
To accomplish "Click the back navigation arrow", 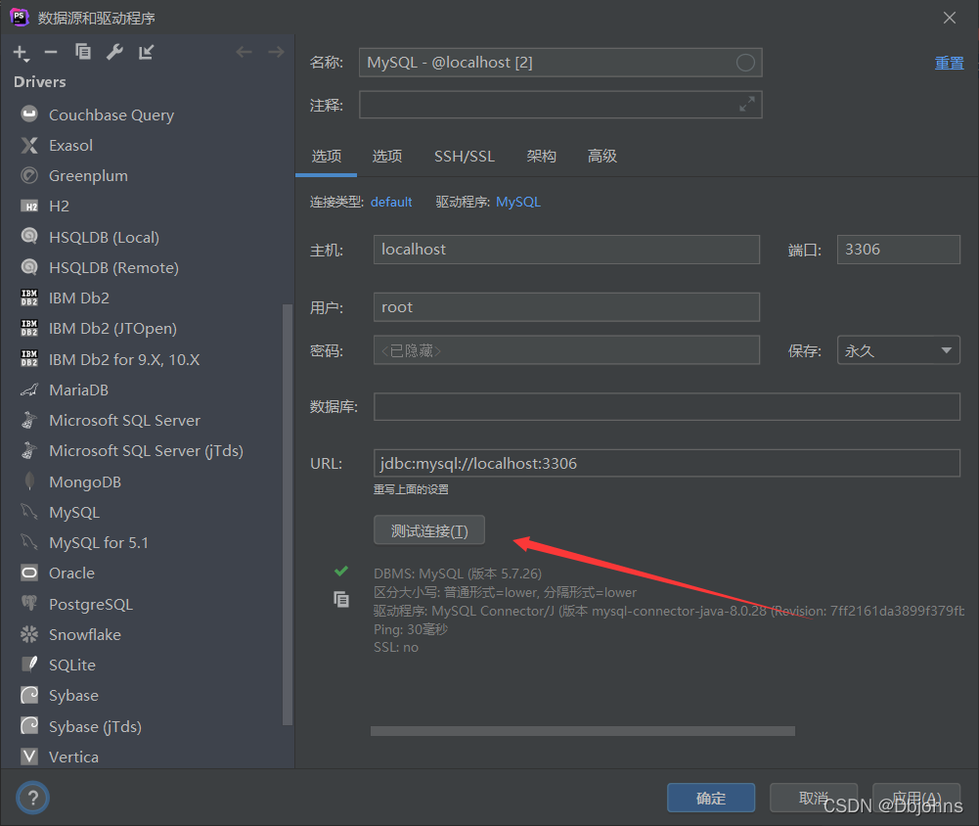I will point(245,52).
